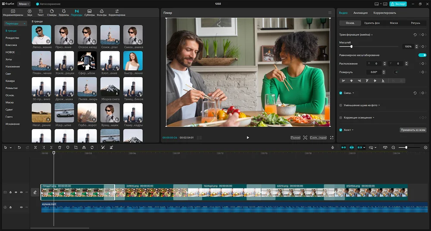
Task: Click the Масштаб slider handle
Action: (351, 46)
